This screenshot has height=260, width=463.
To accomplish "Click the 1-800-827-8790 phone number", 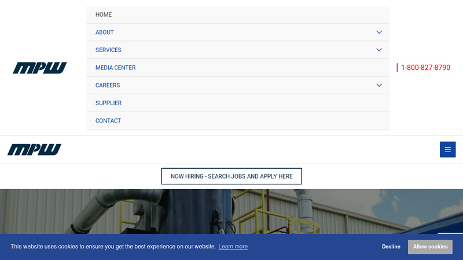I will [425, 68].
